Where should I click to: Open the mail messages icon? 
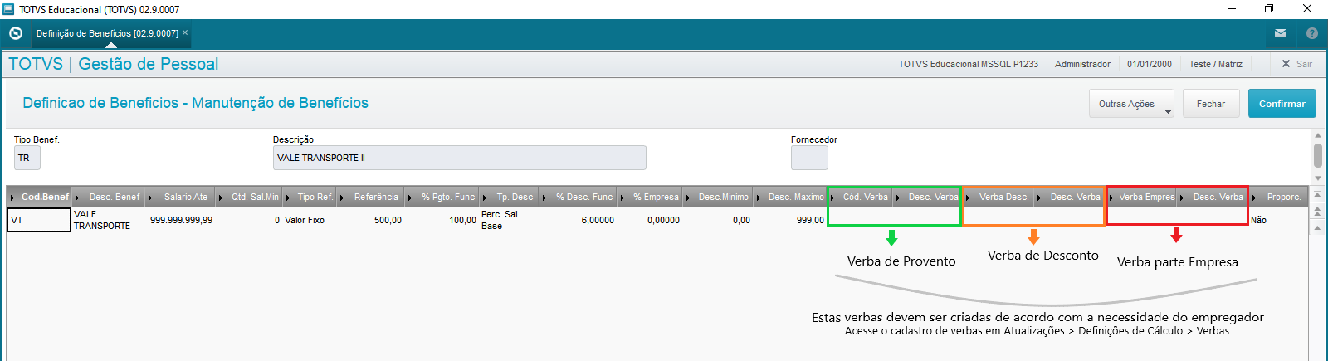click(x=1281, y=33)
